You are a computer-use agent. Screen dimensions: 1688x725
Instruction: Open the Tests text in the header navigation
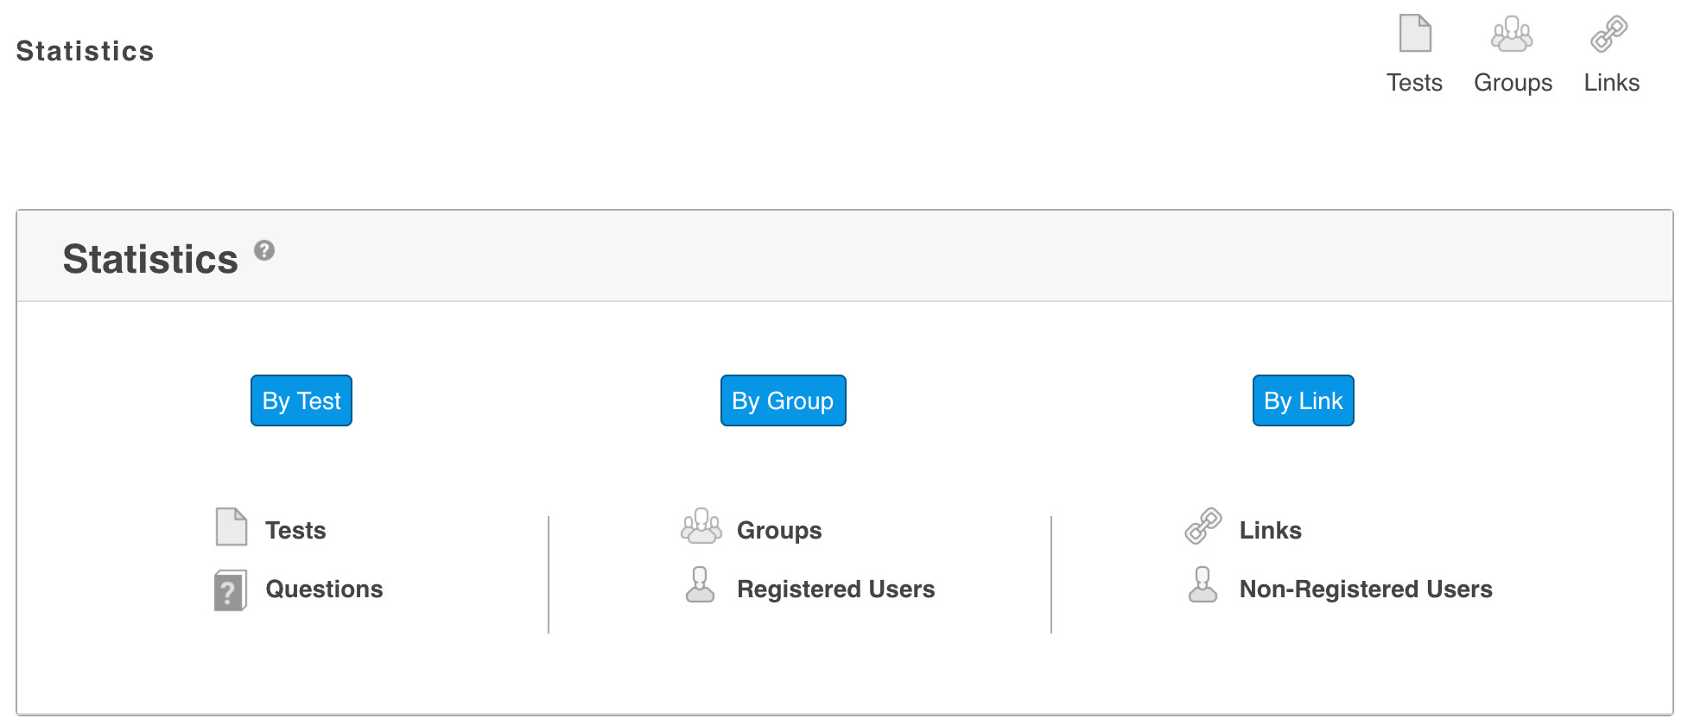(x=1414, y=83)
